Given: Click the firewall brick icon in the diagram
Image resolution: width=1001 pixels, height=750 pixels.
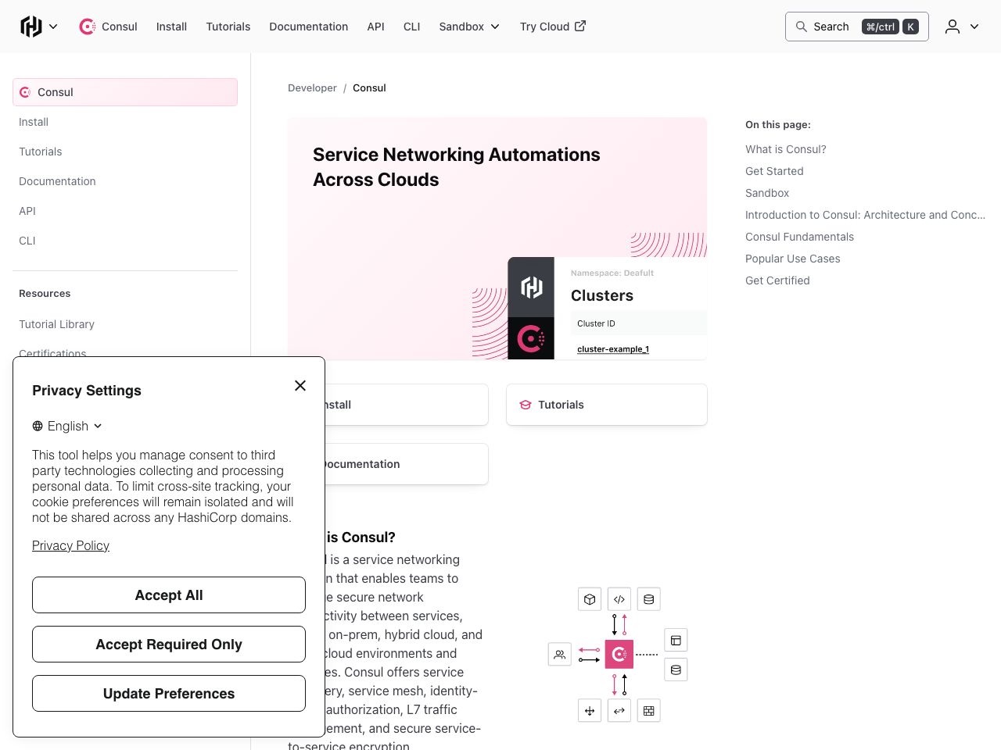Looking at the screenshot, I should tap(648, 710).
